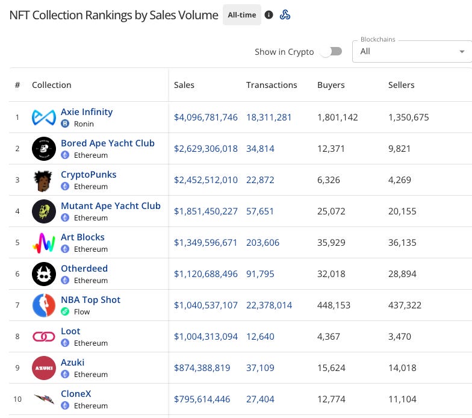Click Loot sales $1,004,313,094
The width and height of the screenshot is (472, 418).
click(206, 337)
